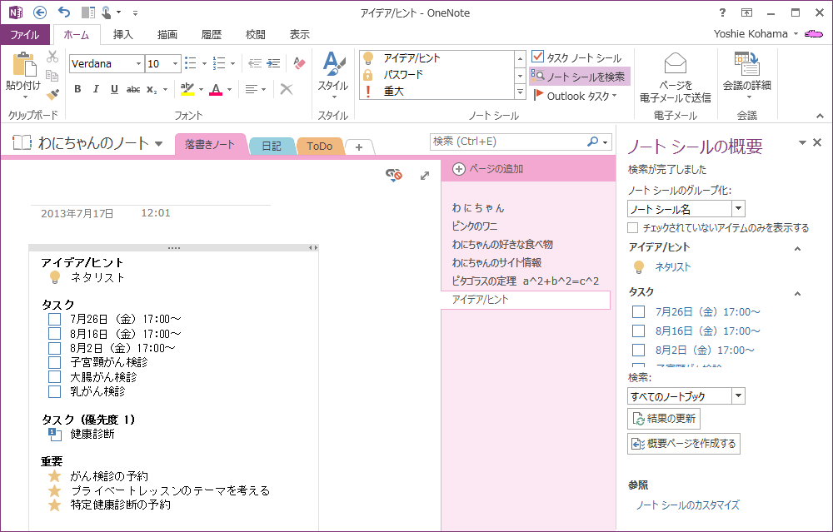Undo the last action
833x532 pixels.
pyautogui.click(x=64, y=12)
